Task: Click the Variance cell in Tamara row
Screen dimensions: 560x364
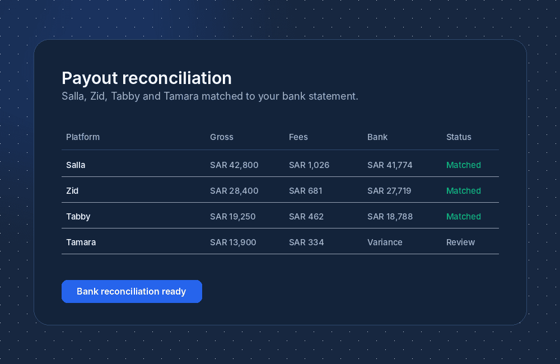Action: point(385,242)
